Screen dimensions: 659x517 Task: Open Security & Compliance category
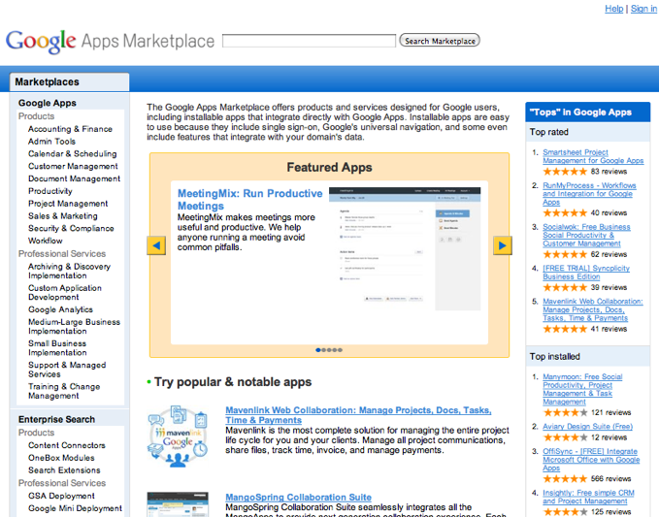(71, 229)
